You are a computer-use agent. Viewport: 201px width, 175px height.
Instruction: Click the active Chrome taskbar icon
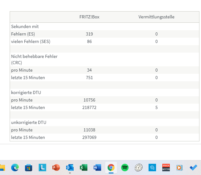click(x=111, y=168)
